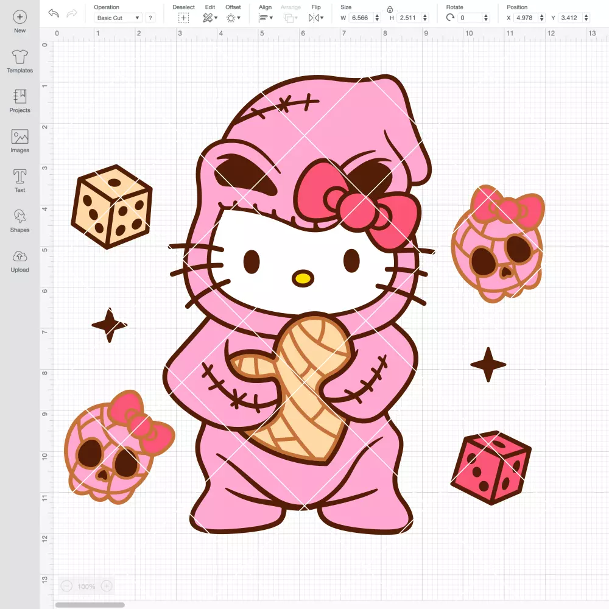Viewport: 609px width, 609px height.
Task: Click the rotate stepper arrows
Action: pos(486,18)
